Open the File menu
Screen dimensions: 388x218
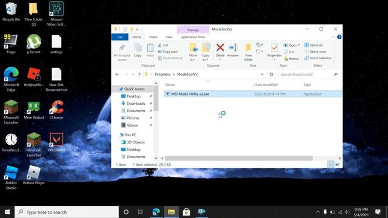click(120, 37)
